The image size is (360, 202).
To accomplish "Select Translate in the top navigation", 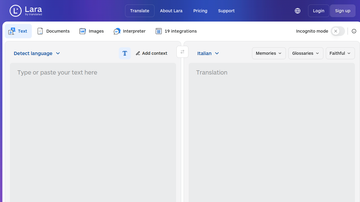I will coord(140,11).
